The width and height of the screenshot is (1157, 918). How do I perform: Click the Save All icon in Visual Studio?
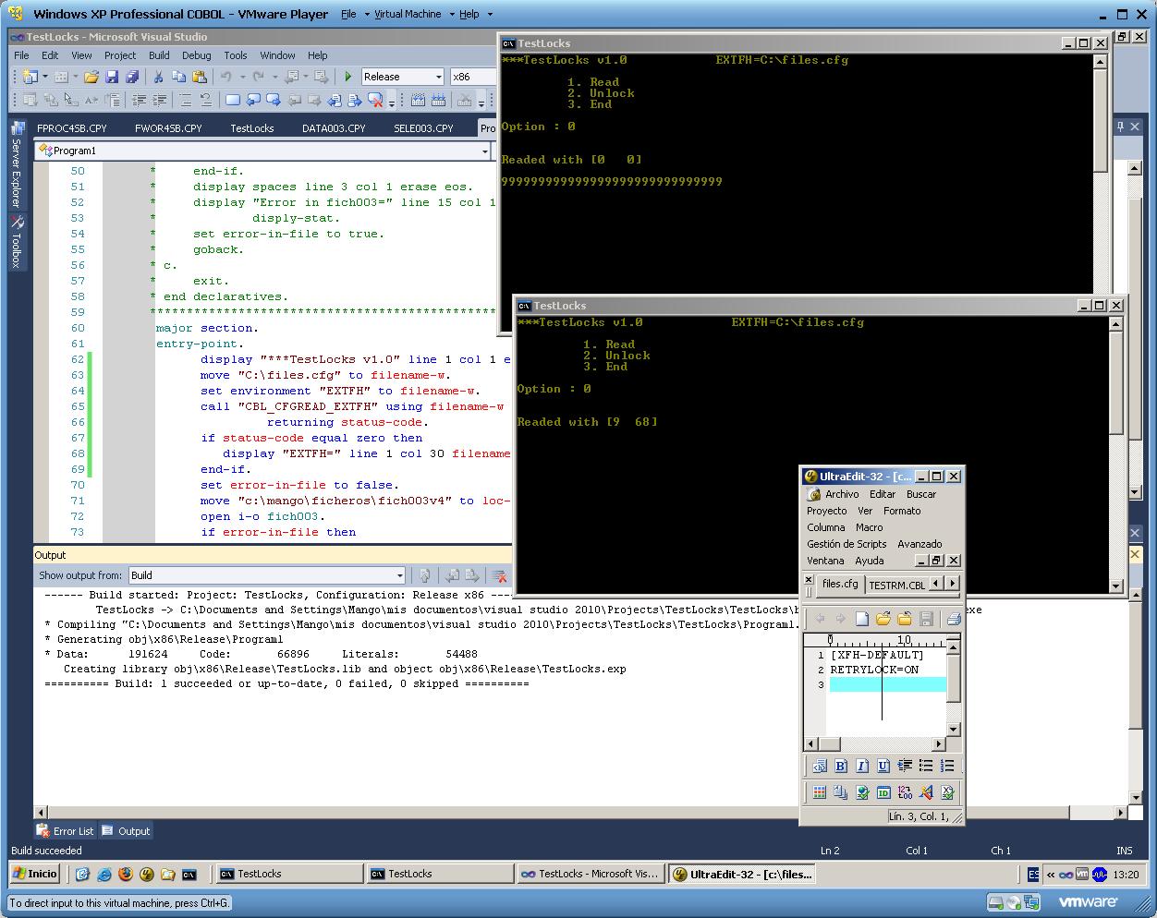[132, 77]
